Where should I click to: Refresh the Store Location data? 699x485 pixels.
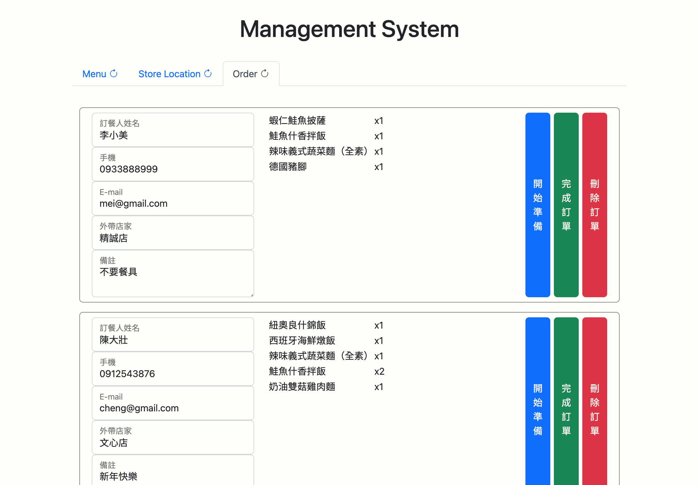pyautogui.click(x=208, y=74)
